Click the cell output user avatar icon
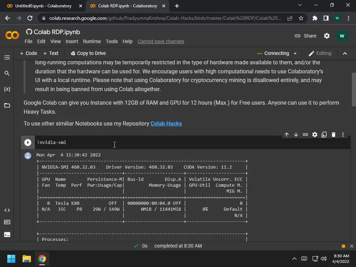Image resolution: width=356 pixels, height=267 pixels. point(28,156)
